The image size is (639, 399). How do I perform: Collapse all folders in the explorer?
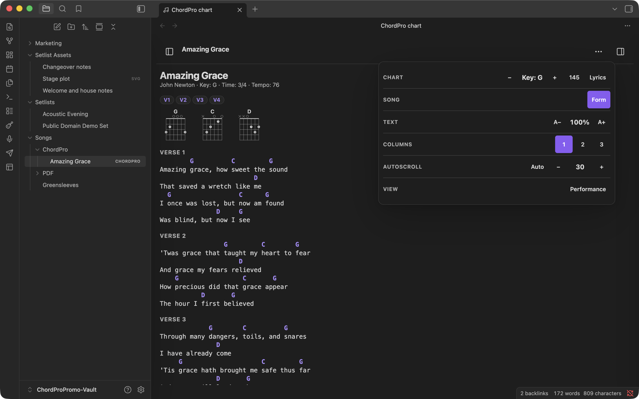coord(113,27)
